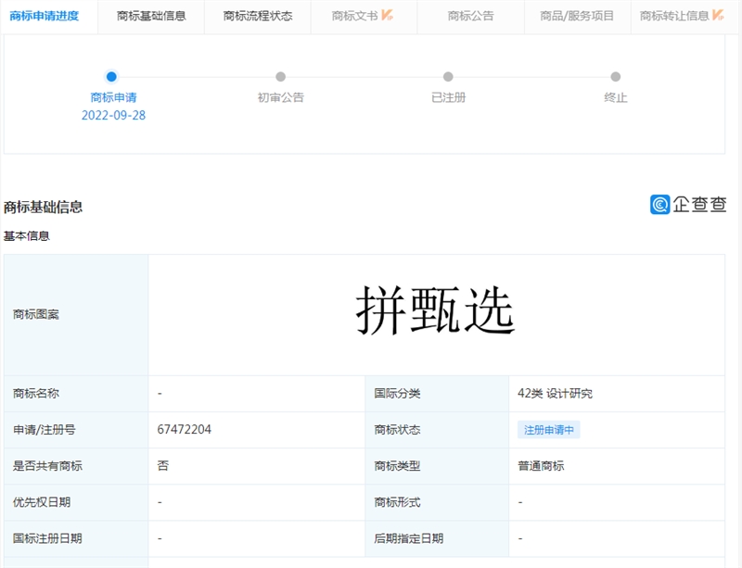
Task: Click the 注册申请中 status tag
Action: click(549, 430)
